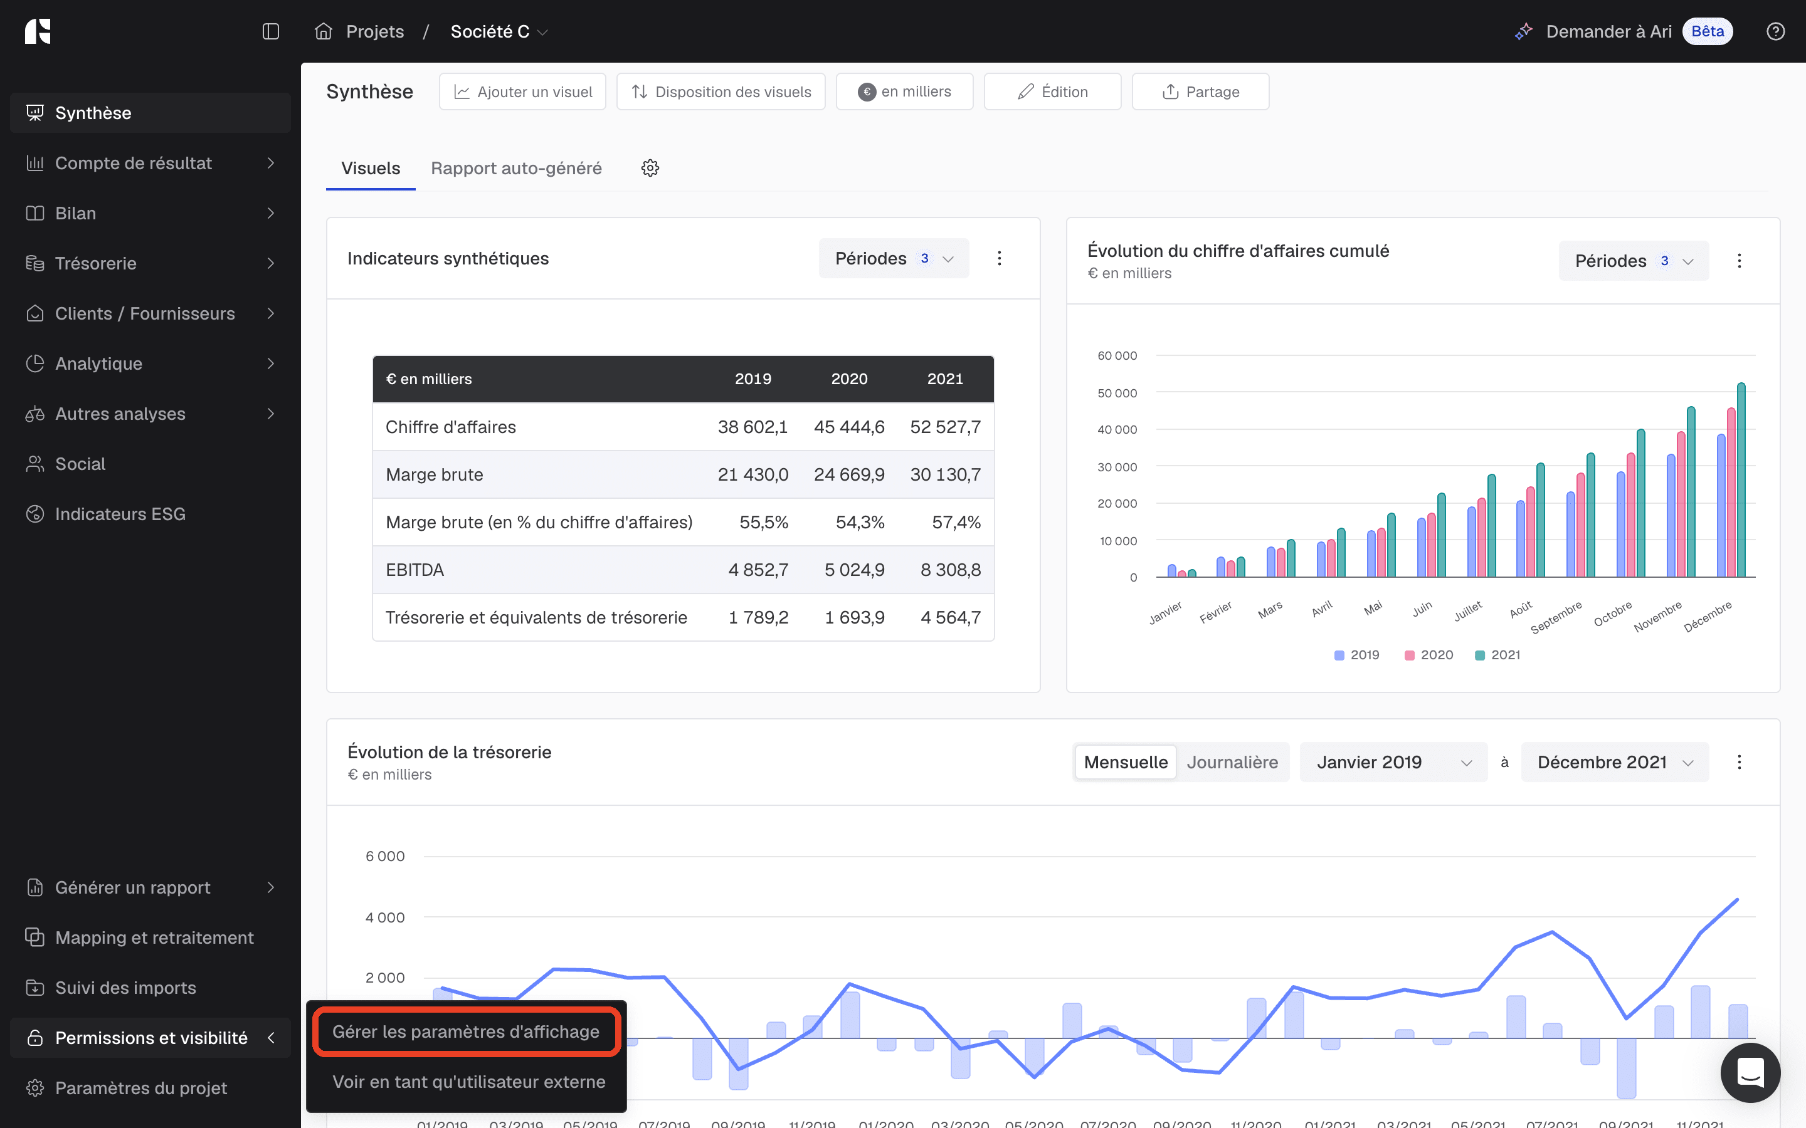Click the Compte de résultat chart icon
The height and width of the screenshot is (1128, 1806).
tap(35, 163)
